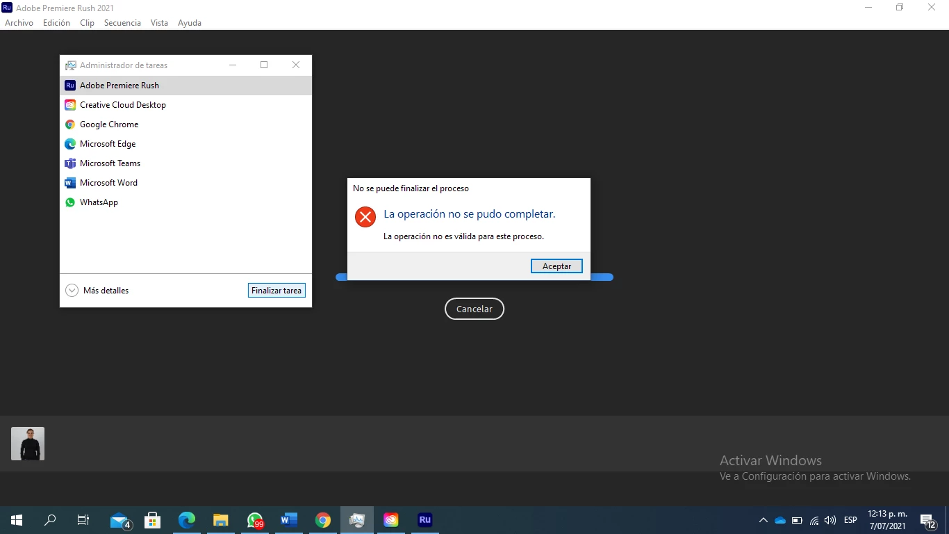Click the volume speaker tray icon
This screenshot has height=534, width=949.
pos(830,520)
